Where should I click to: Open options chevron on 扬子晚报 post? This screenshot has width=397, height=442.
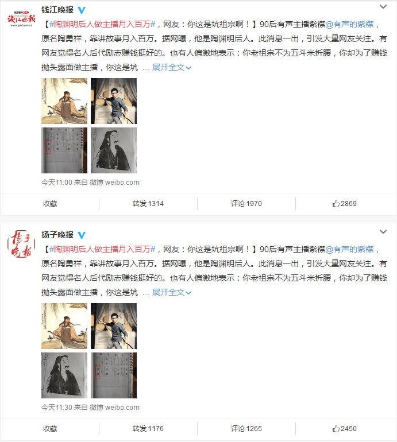tap(383, 231)
